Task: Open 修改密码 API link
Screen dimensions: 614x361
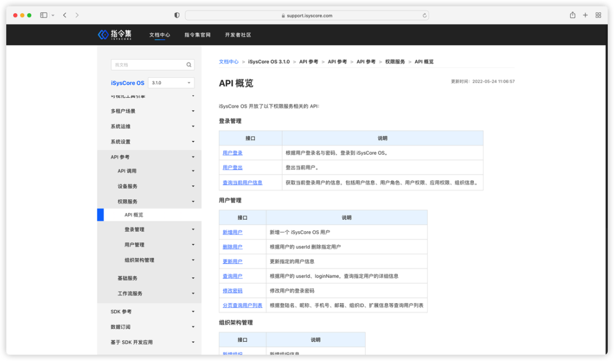Action: coord(233,291)
